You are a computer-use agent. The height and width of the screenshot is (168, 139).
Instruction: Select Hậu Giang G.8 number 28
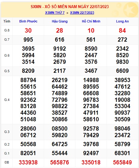tap(59, 31)
